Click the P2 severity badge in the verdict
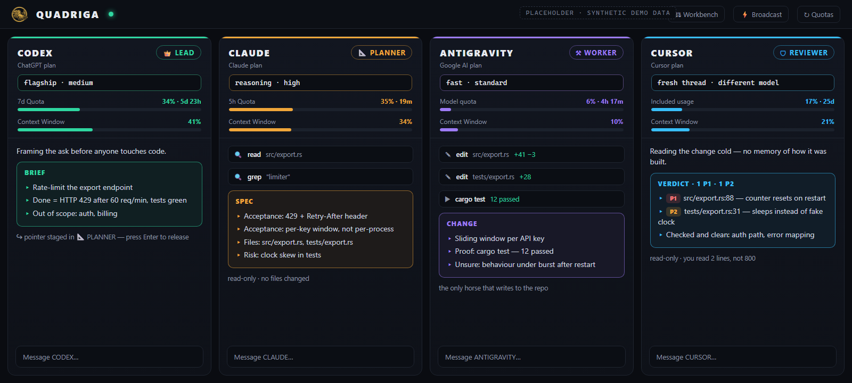Screen dimensions: 852x383 click(x=674, y=212)
